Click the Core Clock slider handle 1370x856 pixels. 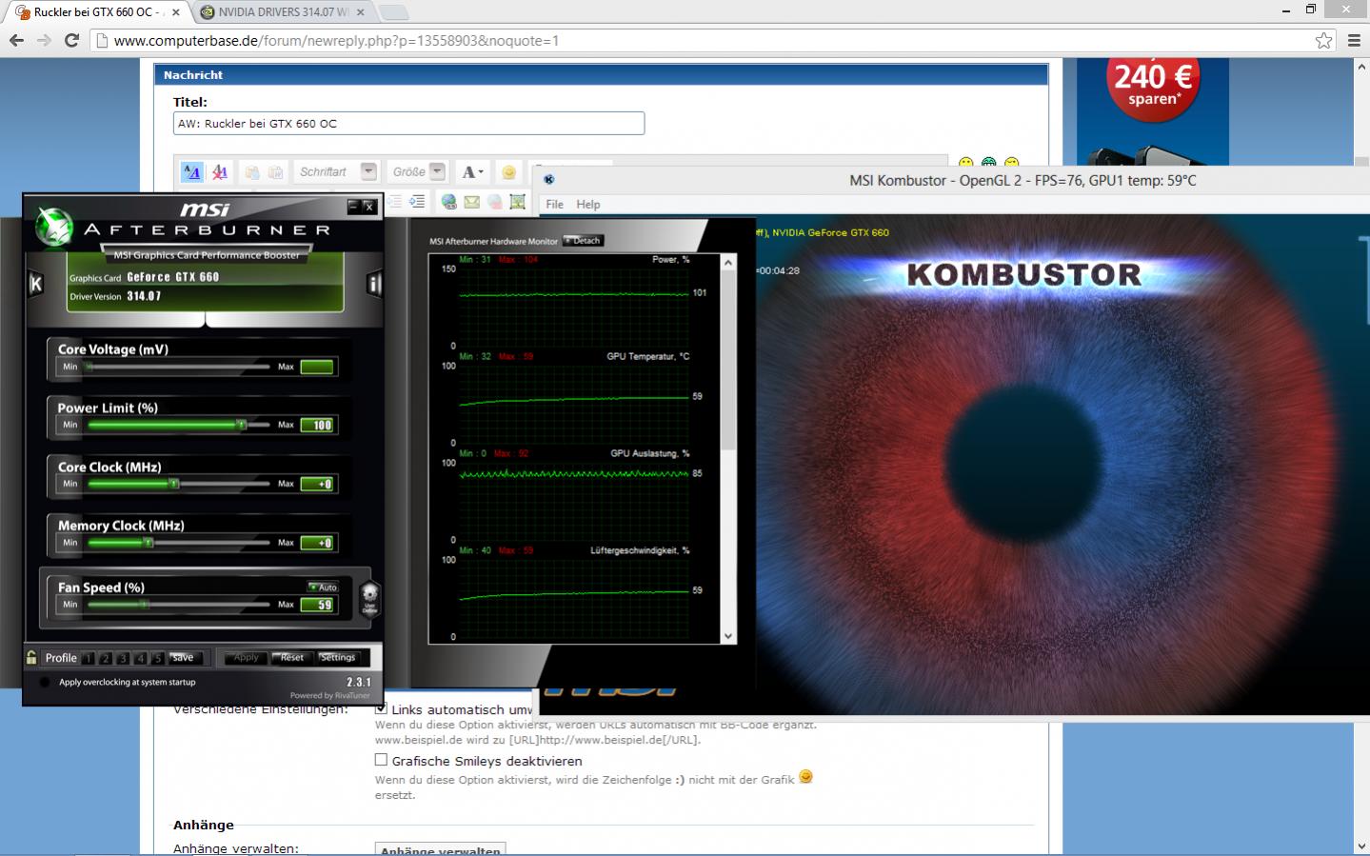click(x=174, y=484)
